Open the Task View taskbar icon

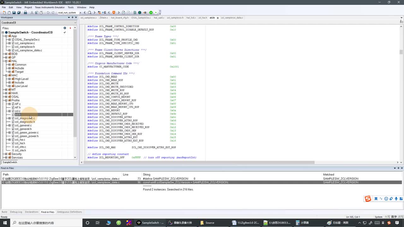98,223
